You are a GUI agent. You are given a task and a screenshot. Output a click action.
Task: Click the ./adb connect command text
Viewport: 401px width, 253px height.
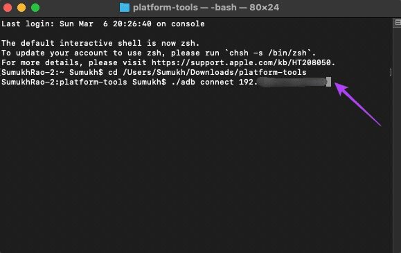(x=202, y=82)
